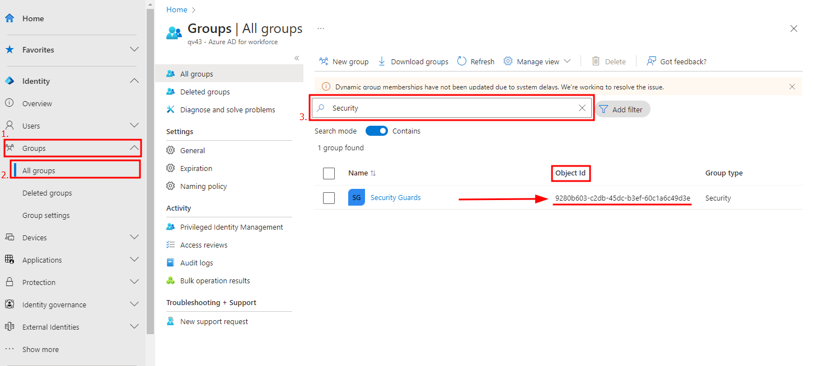
Task: Dismiss the dynamic group warning banner
Action: (x=792, y=87)
